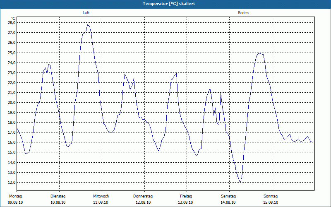
Task: Select the 13,0 y-axis label
Action: [x=12, y=172]
